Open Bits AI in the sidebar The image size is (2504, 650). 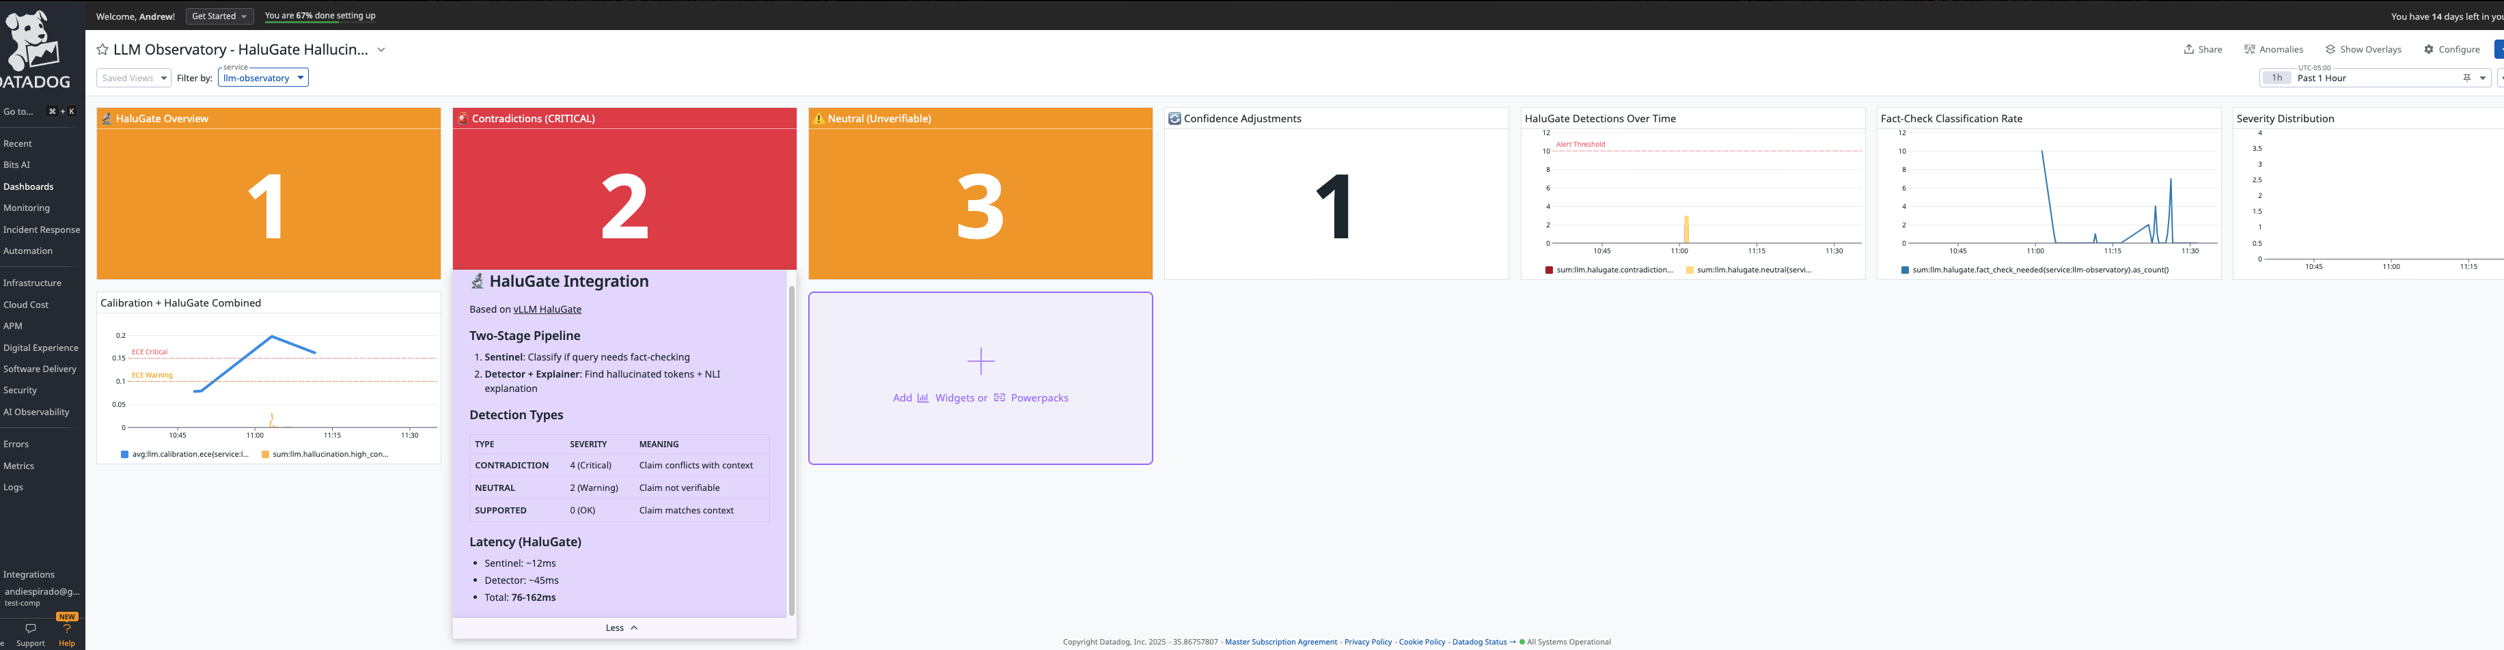point(16,165)
